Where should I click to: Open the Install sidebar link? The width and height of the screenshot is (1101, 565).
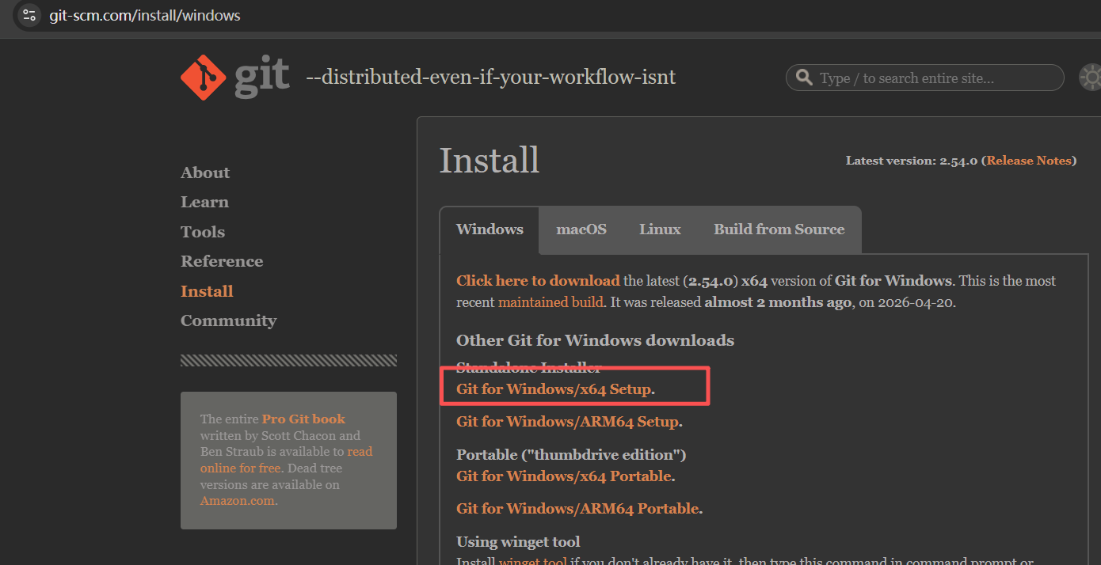point(207,291)
